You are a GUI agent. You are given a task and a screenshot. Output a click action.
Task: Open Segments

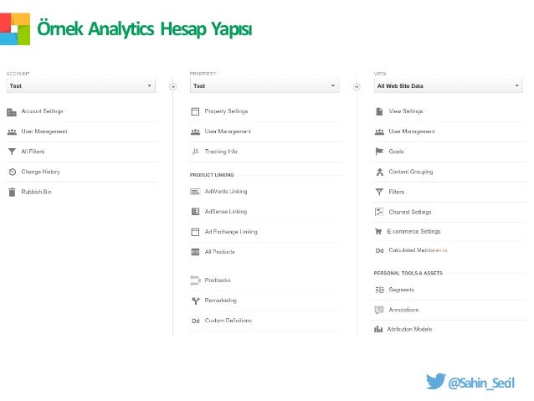pos(402,290)
